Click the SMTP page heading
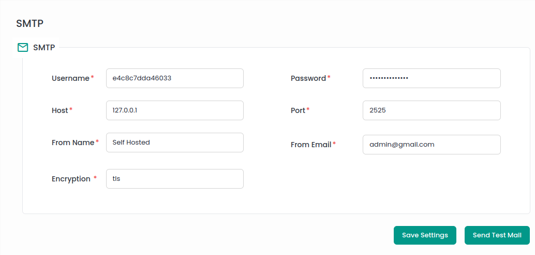 29,23
